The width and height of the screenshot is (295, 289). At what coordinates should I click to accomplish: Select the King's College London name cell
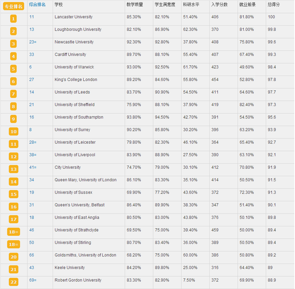pos(76,80)
